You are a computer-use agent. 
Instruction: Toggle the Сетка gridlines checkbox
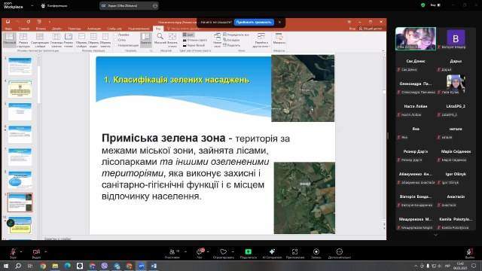(116, 40)
